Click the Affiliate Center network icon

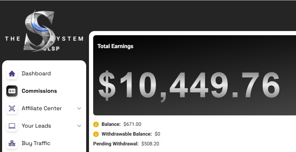tap(12, 108)
